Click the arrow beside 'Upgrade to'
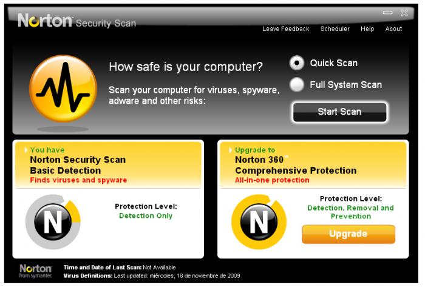 (x=231, y=149)
